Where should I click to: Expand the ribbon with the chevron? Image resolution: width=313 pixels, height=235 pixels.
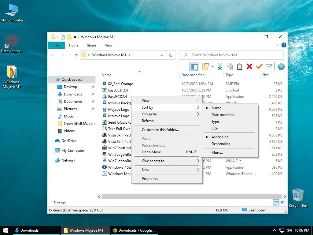[x=277, y=45]
